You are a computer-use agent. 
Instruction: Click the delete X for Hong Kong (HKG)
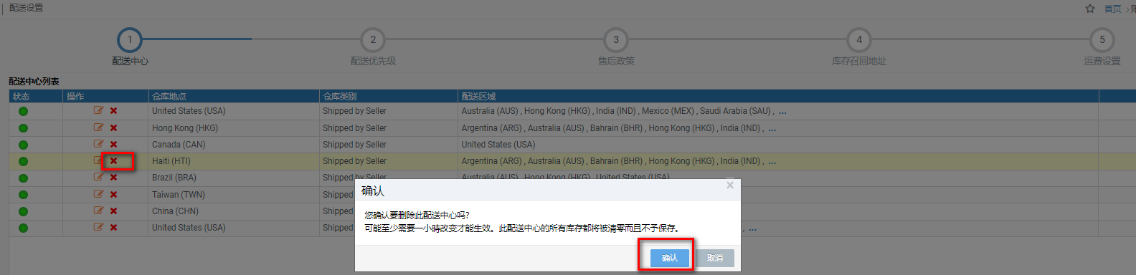tap(113, 127)
